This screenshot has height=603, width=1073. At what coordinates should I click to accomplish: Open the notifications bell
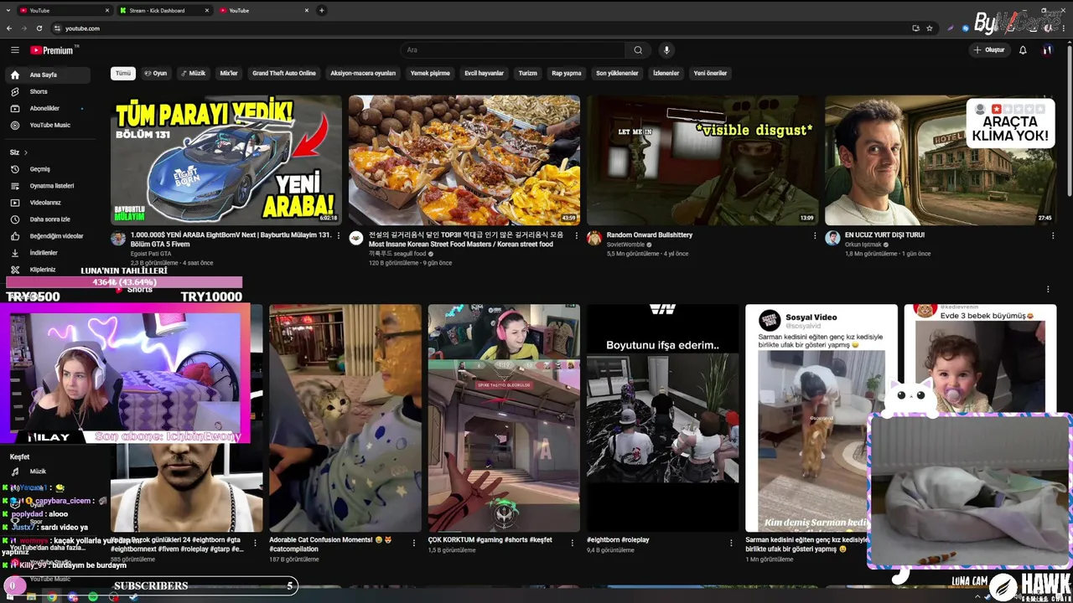click(1023, 50)
